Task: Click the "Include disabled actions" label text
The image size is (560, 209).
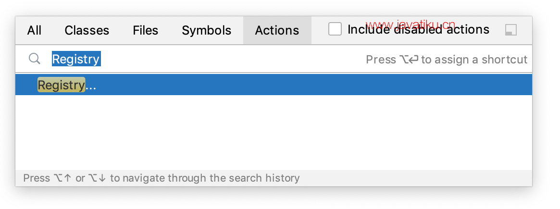Action: click(418, 29)
